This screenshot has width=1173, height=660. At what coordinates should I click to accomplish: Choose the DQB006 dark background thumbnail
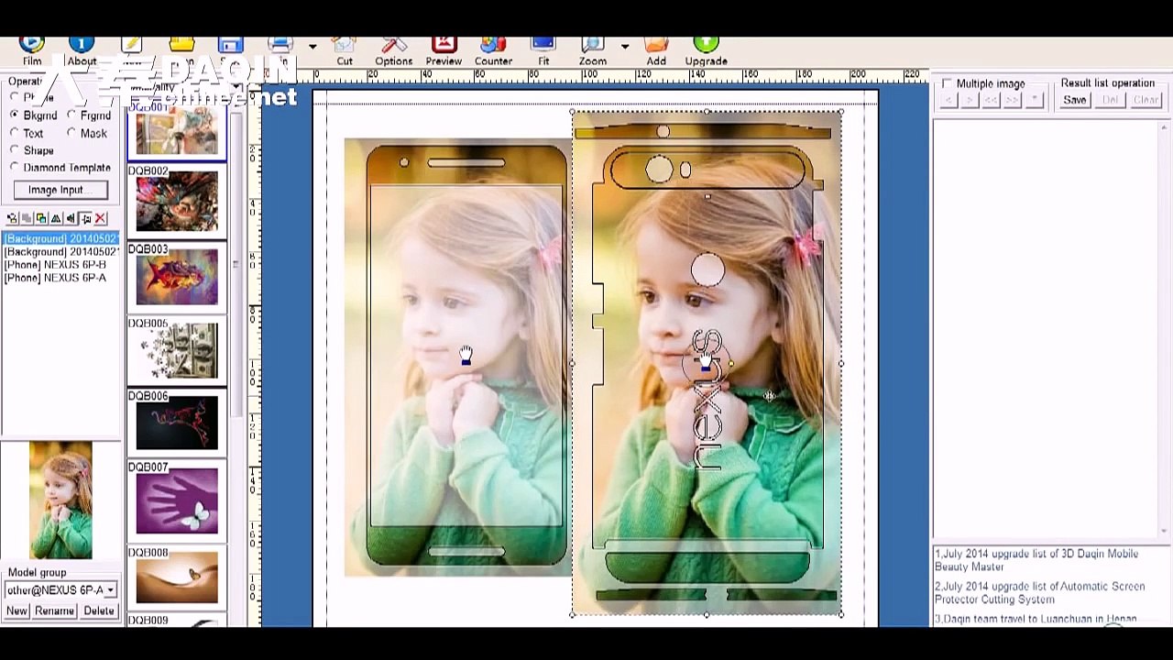pyautogui.click(x=177, y=423)
